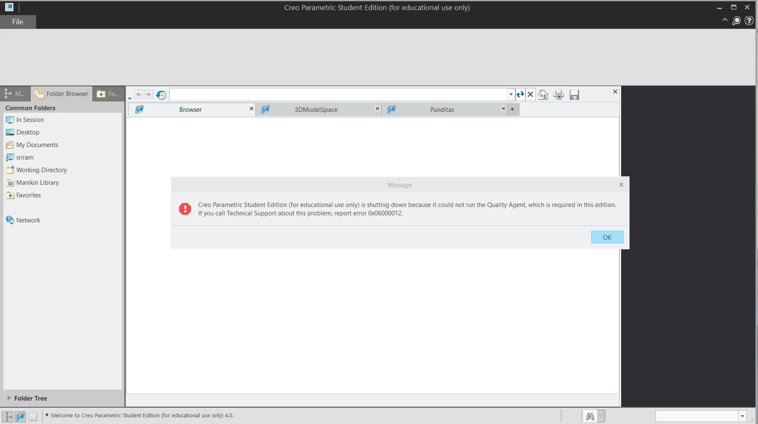Minimize the ribbon with the up arrow
Image resolution: width=758 pixels, height=424 pixels.
(725, 20)
